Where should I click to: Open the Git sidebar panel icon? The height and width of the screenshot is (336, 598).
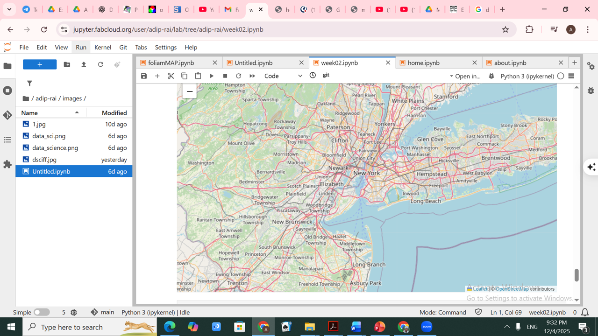[x=7, y=115]
